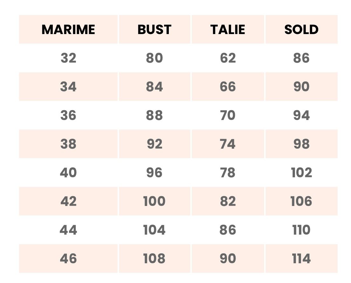Select SOLD value 94

coord(301,115)
